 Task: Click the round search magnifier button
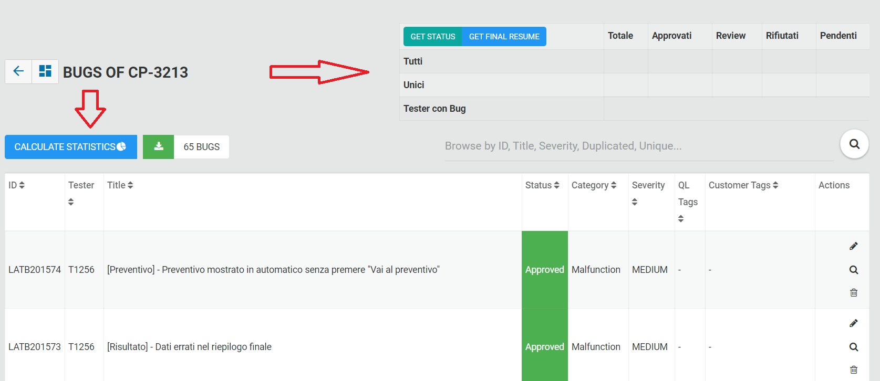click(x=854, y=144)
